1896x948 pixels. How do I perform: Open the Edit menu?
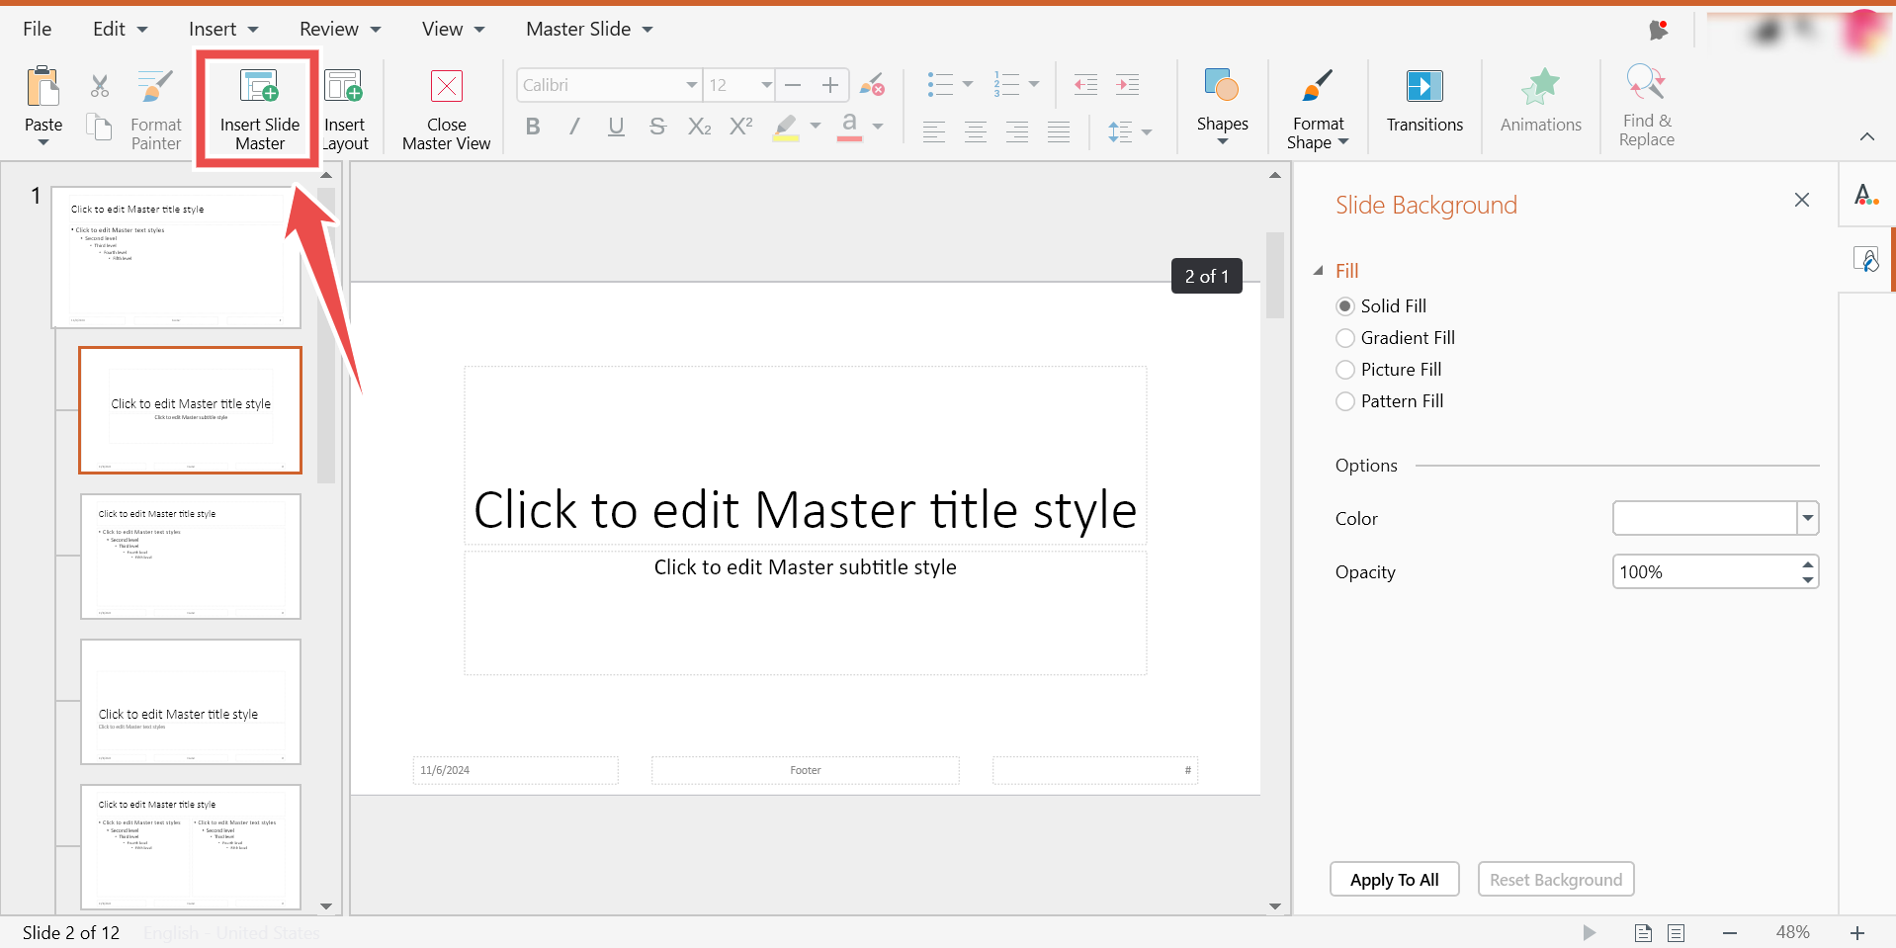pos(120,29)
